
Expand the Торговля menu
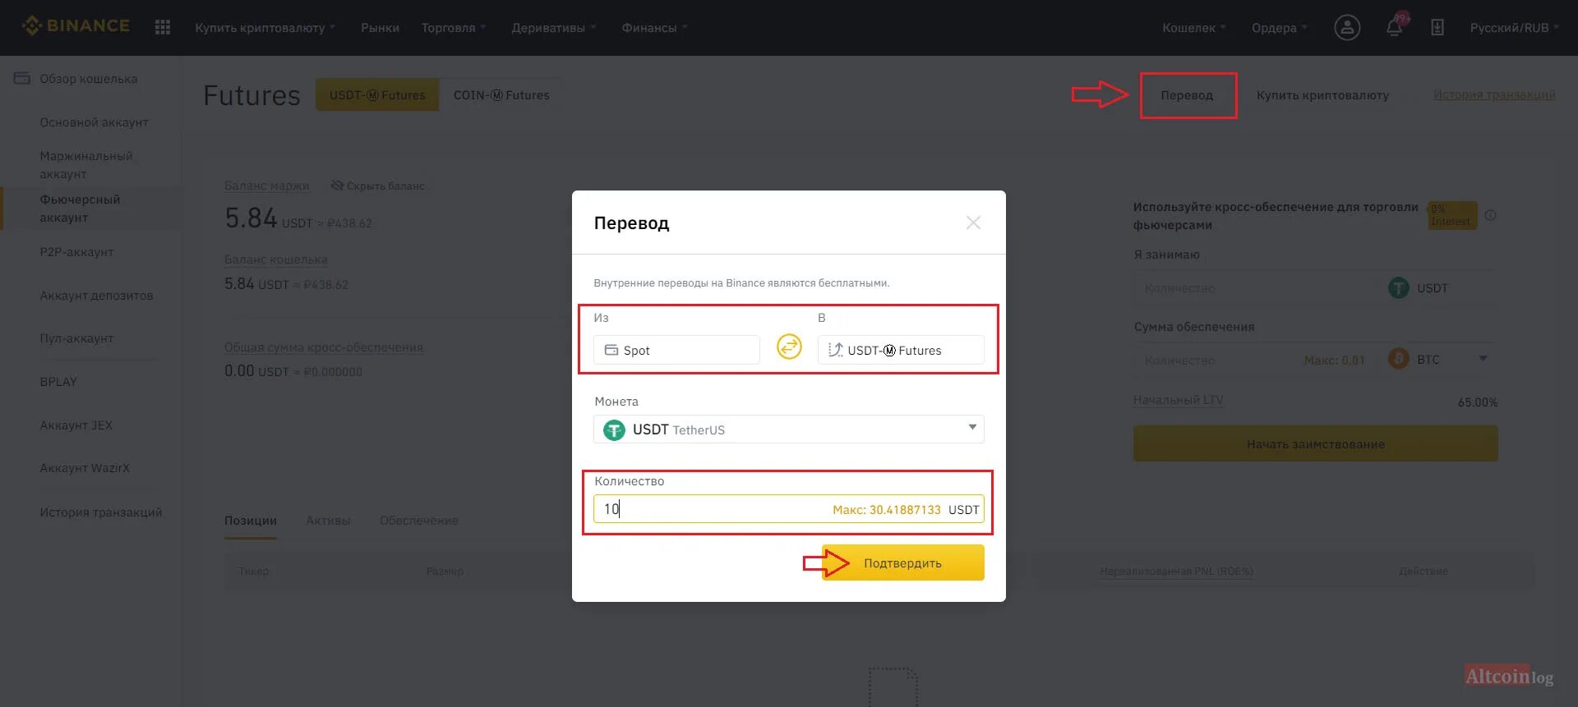tap(454, 27)
